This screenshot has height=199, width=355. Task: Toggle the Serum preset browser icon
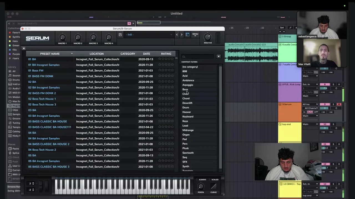coord(187,35)
